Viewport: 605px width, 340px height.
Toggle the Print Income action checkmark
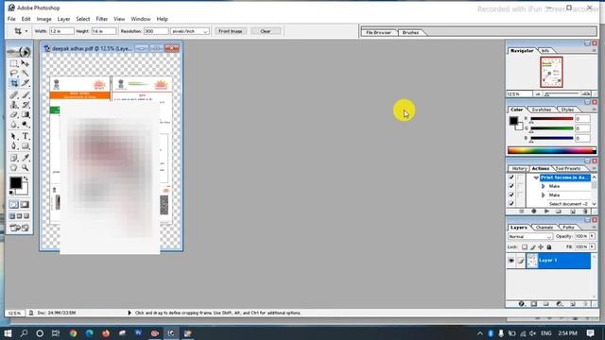click(x=511, y=178)
